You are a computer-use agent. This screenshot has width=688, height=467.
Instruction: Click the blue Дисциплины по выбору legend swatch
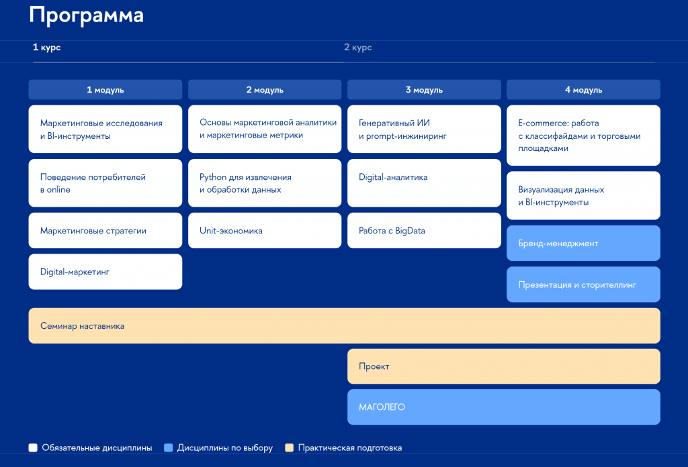tap(168, 448)
